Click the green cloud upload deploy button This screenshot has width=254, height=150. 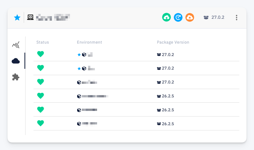(x=166, y=17)
